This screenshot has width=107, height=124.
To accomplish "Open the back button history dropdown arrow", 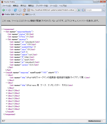I will coord(6,10).
